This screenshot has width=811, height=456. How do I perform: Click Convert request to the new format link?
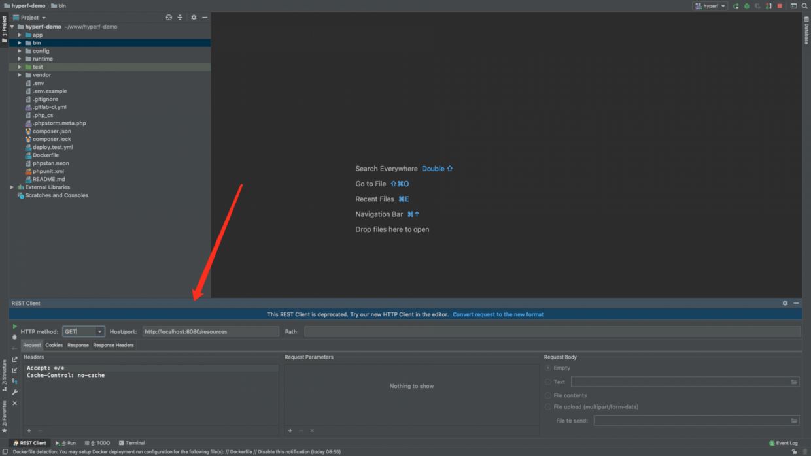coord(498,314)
